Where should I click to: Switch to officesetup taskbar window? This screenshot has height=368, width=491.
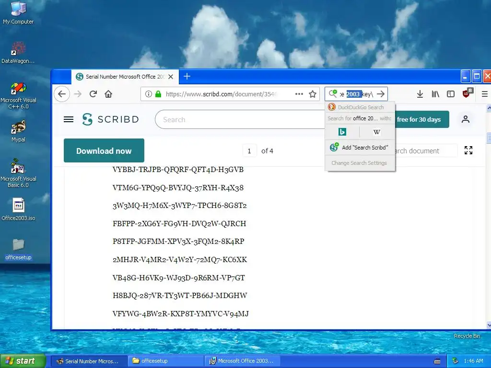pos(166,361)
